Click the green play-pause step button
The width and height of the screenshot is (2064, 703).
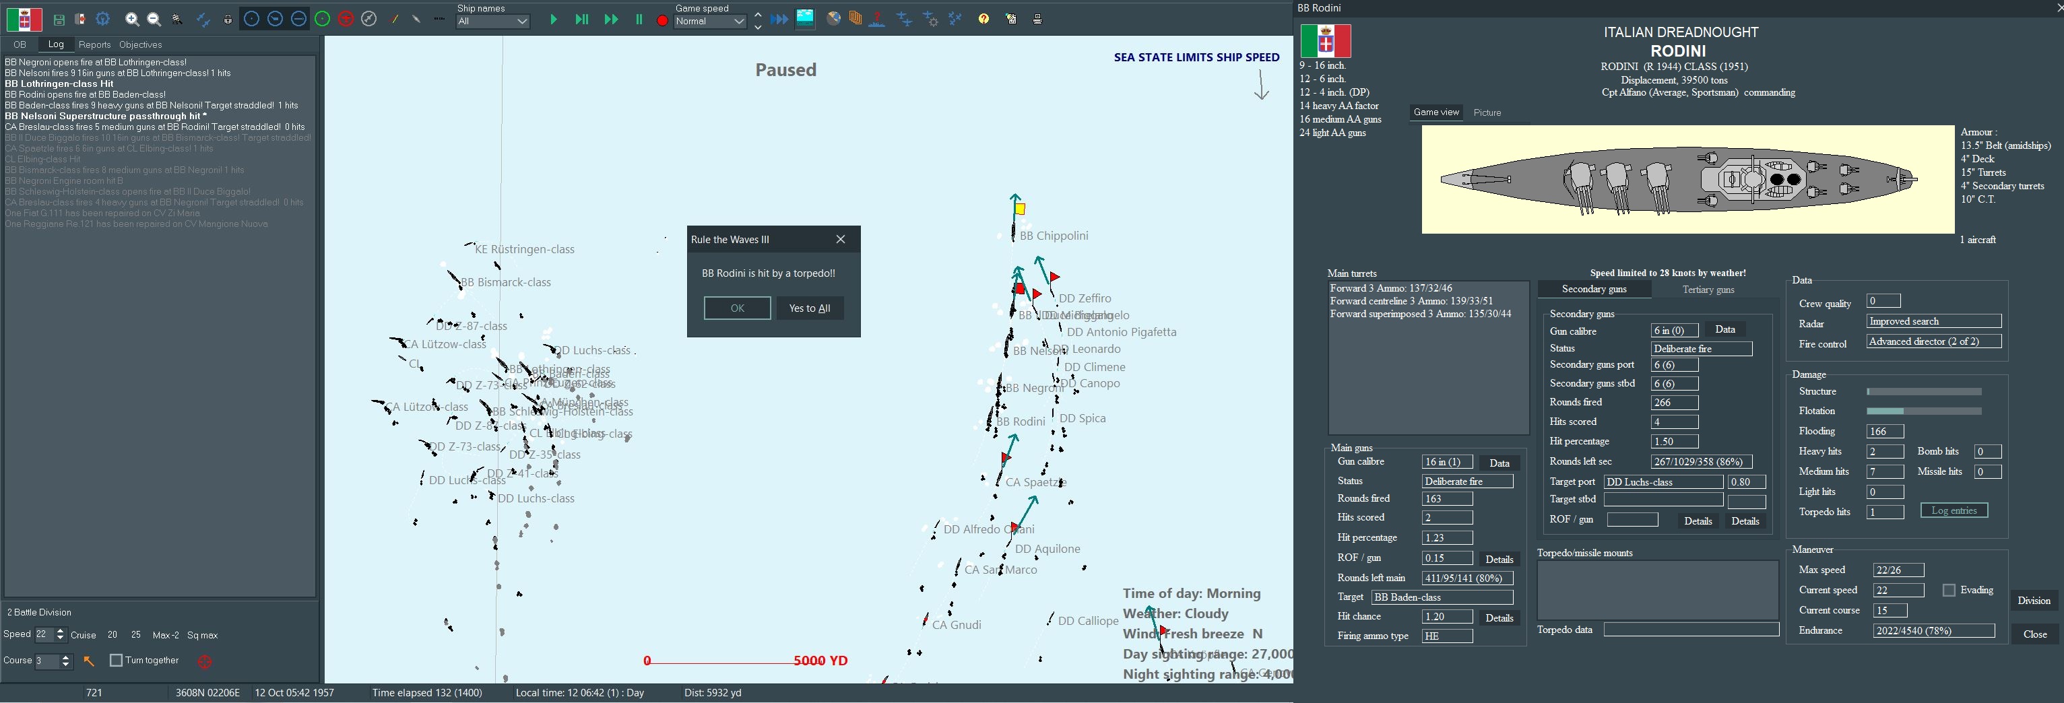coord(582,20)
